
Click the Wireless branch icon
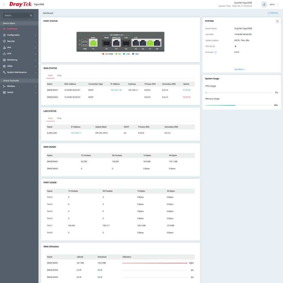tap(4, 86)
